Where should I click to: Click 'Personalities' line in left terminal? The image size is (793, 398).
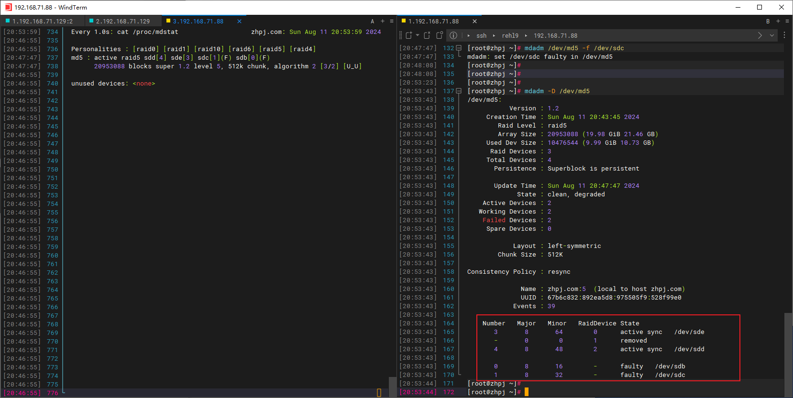click(193, 49)
